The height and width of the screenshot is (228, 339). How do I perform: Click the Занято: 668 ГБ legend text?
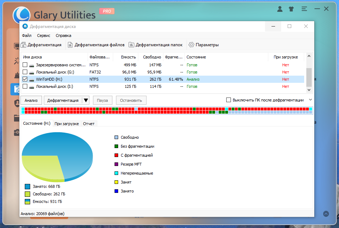[46, 186]
